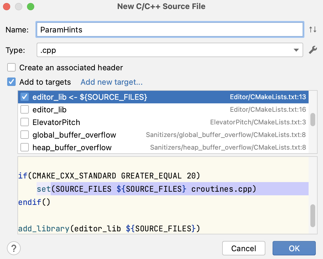Click Add new target link

coord(111,82)
